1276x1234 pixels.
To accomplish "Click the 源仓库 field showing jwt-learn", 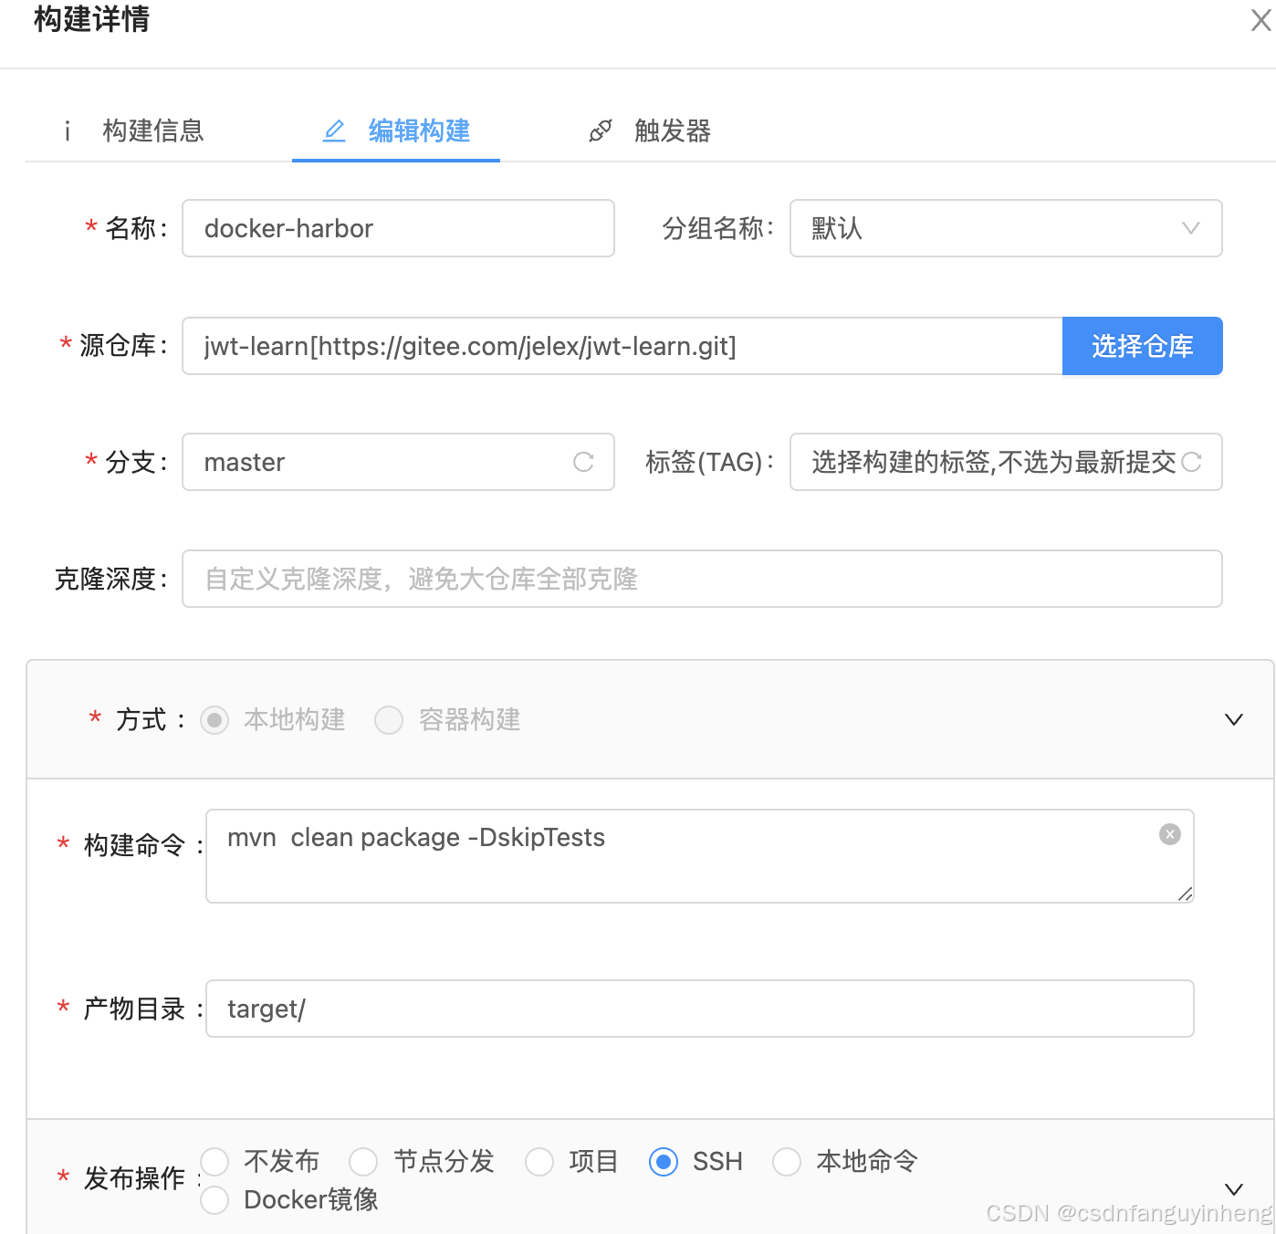I will (x=622, y=346).
